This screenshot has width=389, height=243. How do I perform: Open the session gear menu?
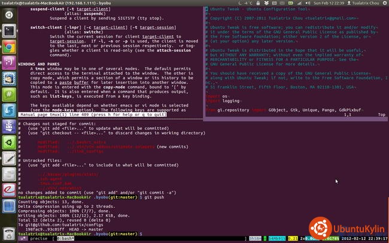tap(384, 3)
